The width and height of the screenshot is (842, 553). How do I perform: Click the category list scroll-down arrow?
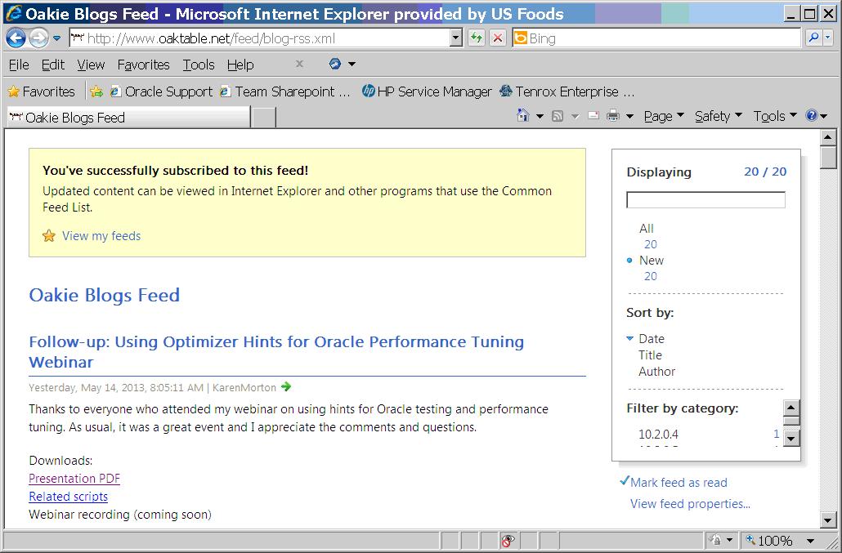click(791, 439)
